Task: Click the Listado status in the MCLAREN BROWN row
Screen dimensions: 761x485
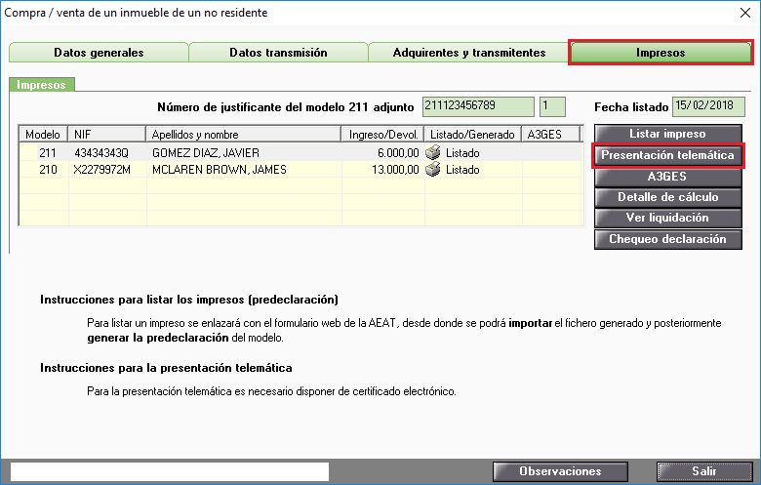Action: coord(462,170)
